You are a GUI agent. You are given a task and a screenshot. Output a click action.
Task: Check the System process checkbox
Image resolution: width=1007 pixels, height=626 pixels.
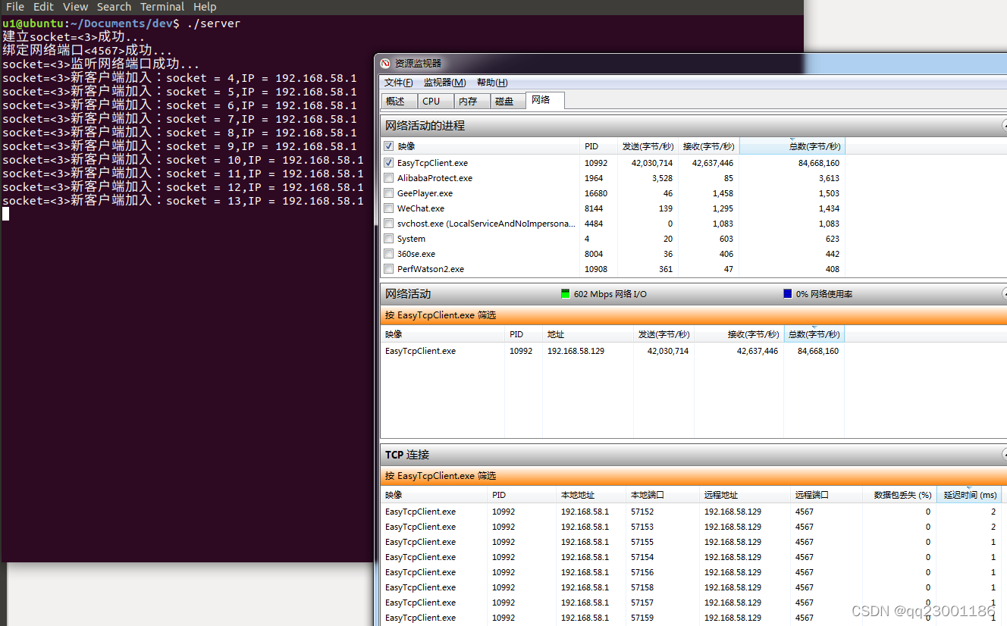(x=388, y=239)
